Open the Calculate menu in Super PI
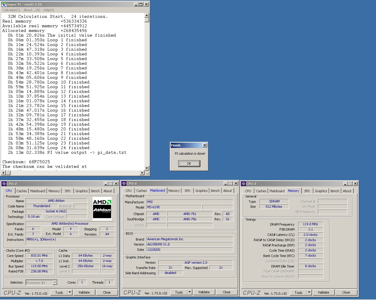Viewport: 376px width, 300px height. (x=11, y=10)
